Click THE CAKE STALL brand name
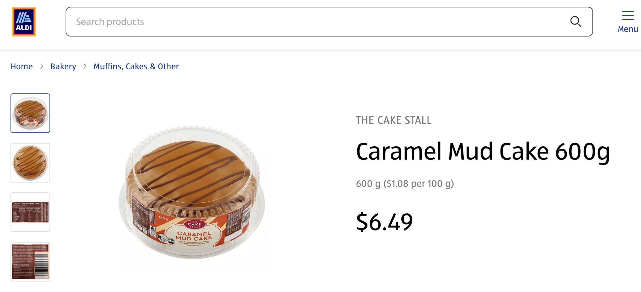 (394, 120)
